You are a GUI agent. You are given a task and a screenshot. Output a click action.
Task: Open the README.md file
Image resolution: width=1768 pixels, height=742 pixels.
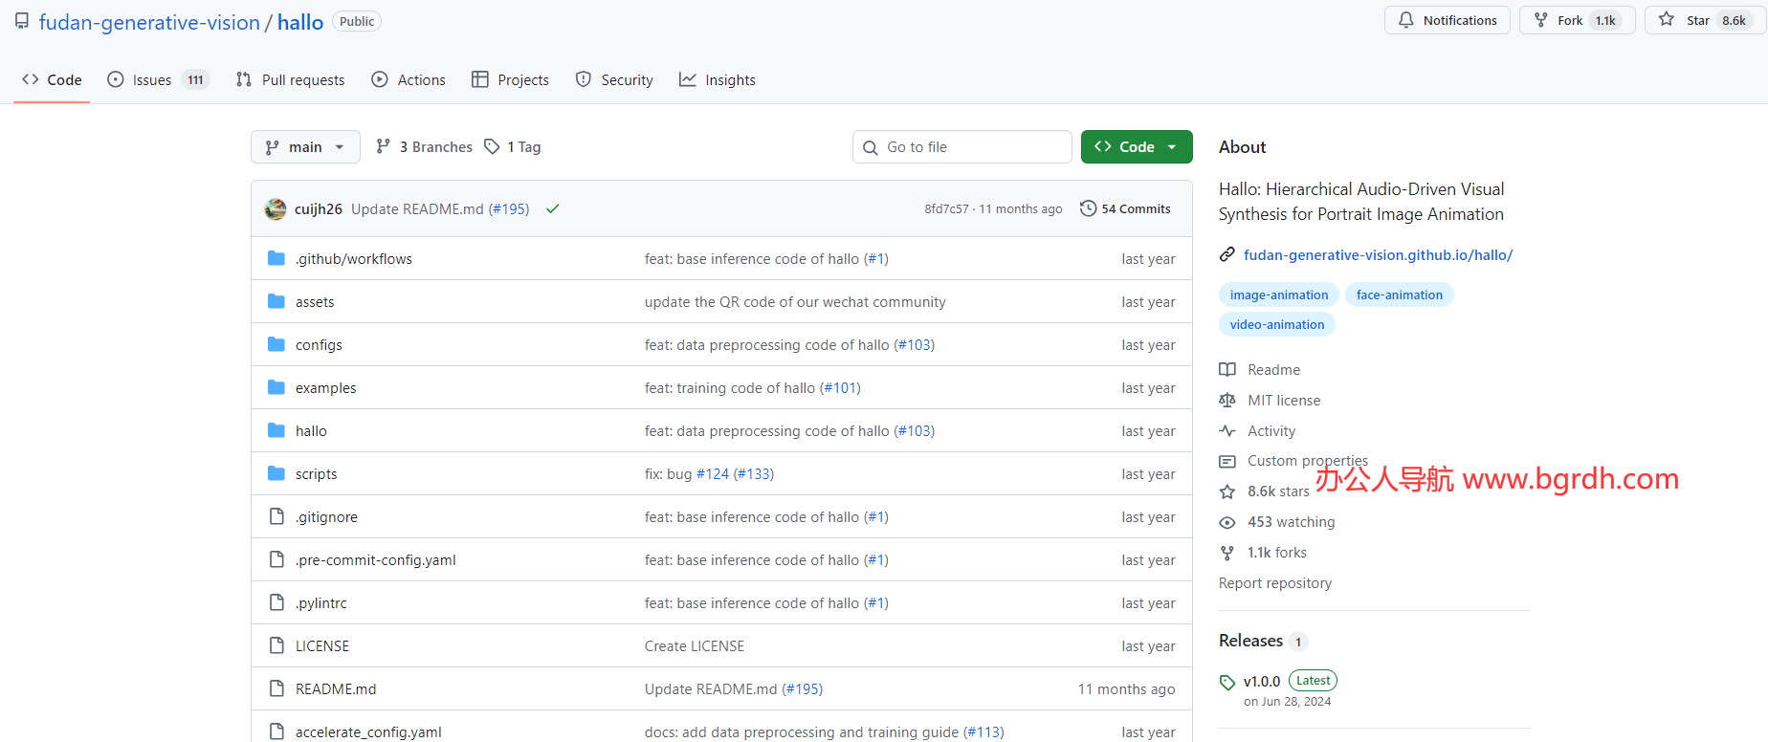pos(336,689)
